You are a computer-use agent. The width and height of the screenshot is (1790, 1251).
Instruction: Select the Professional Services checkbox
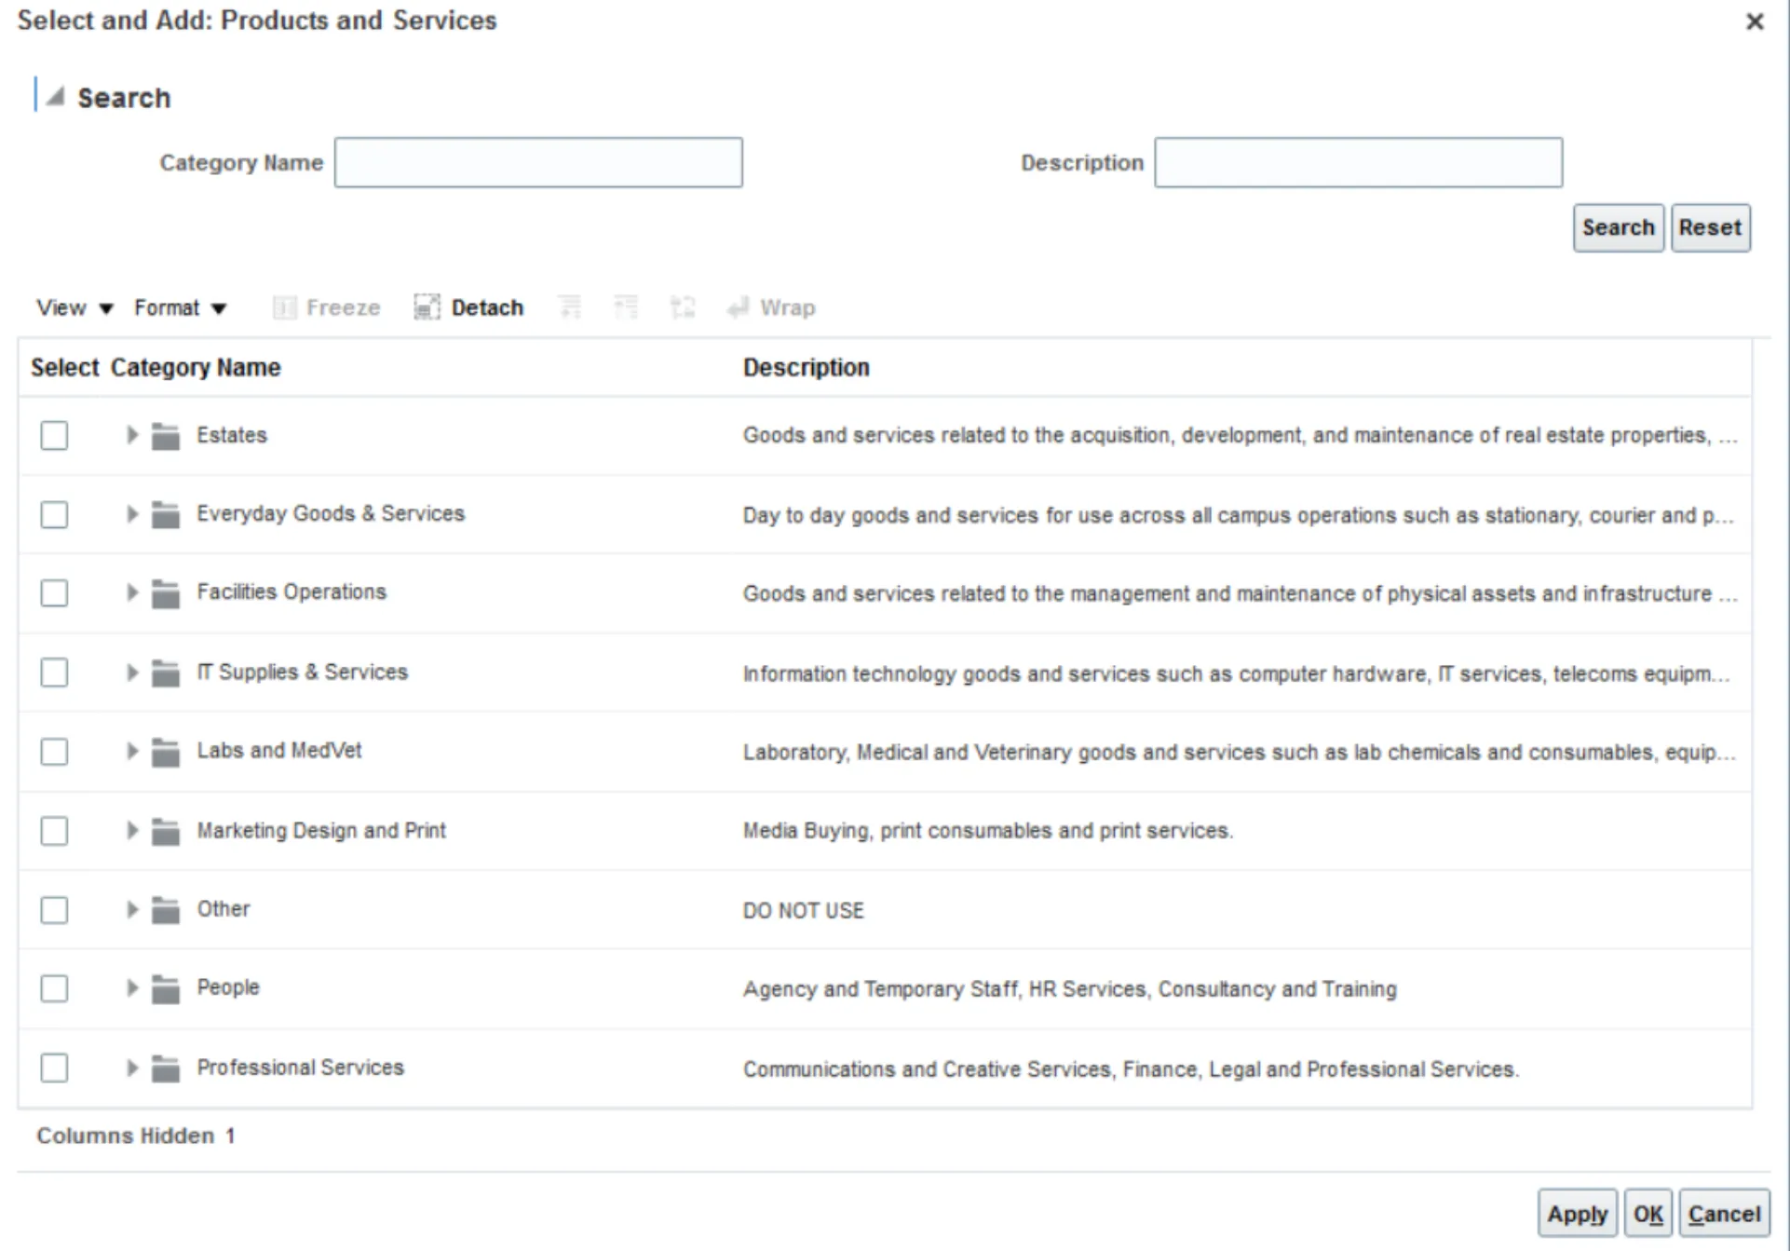54,1067
